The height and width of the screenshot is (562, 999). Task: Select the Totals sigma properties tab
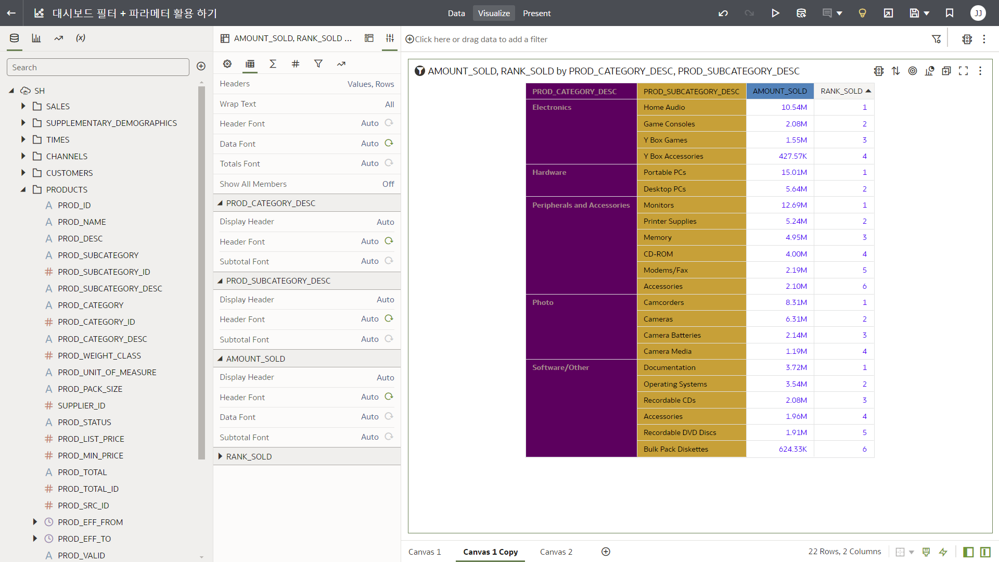pos(273,63)
